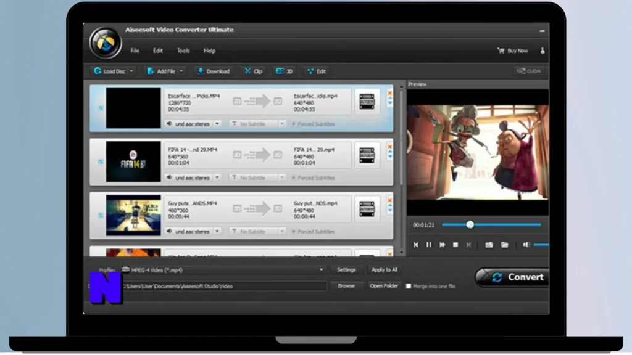
Task: Click the preview video frame
Action: click(x=478, y=152)
